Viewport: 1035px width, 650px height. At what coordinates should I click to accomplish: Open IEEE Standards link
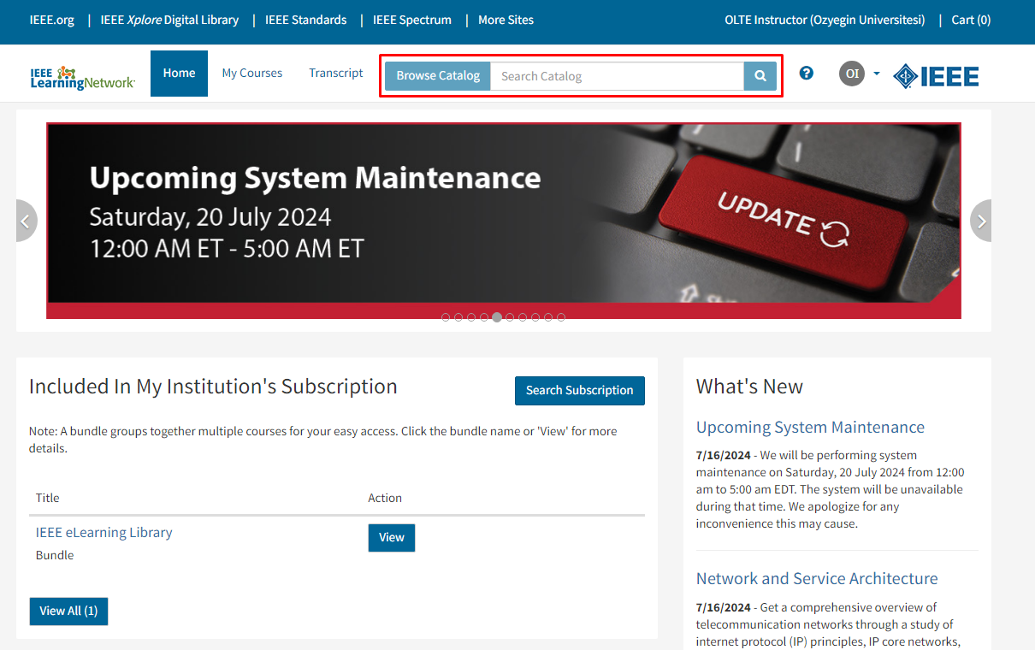tap(306, 20)
